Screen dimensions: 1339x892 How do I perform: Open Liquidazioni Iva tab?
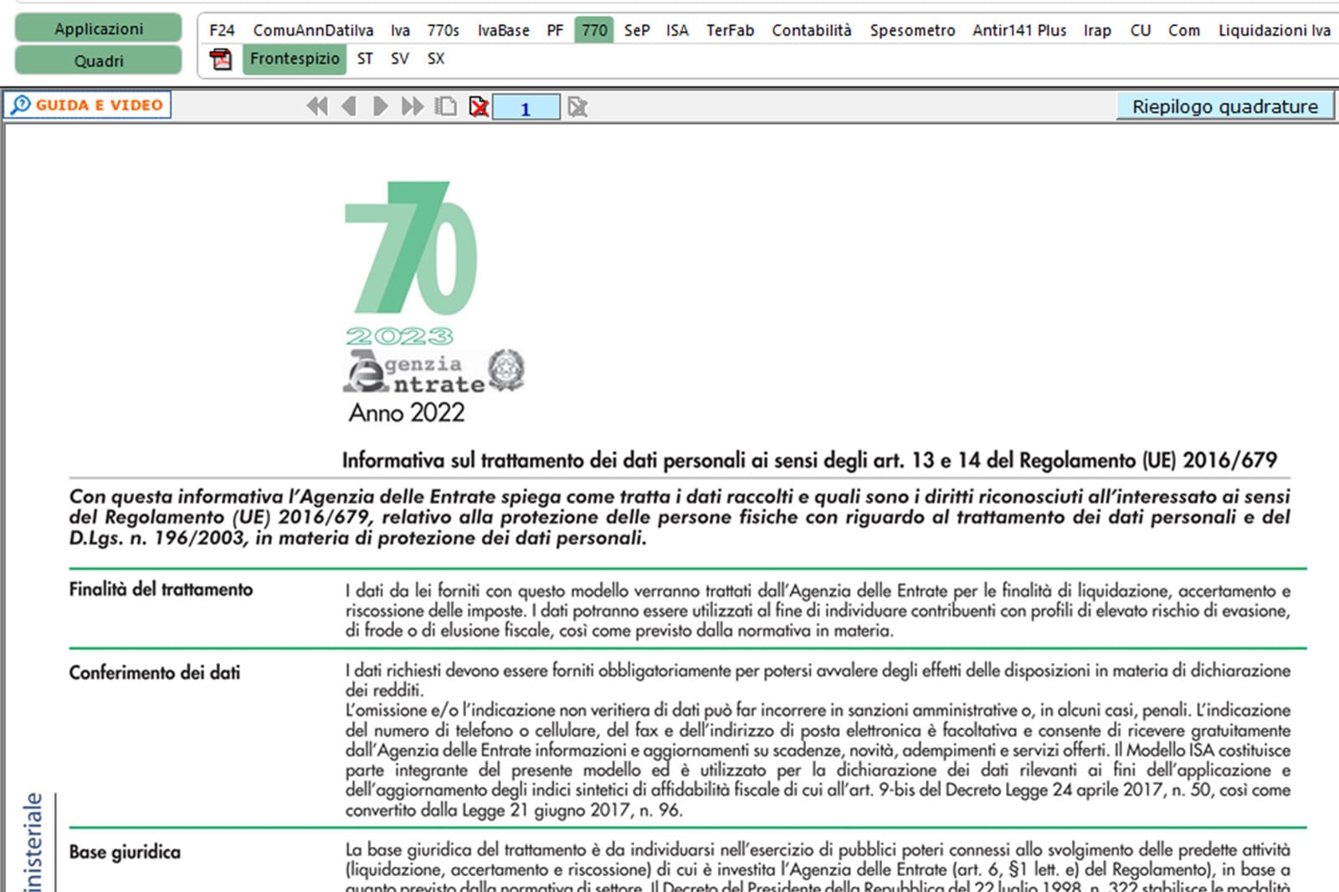pos(1274,30)
